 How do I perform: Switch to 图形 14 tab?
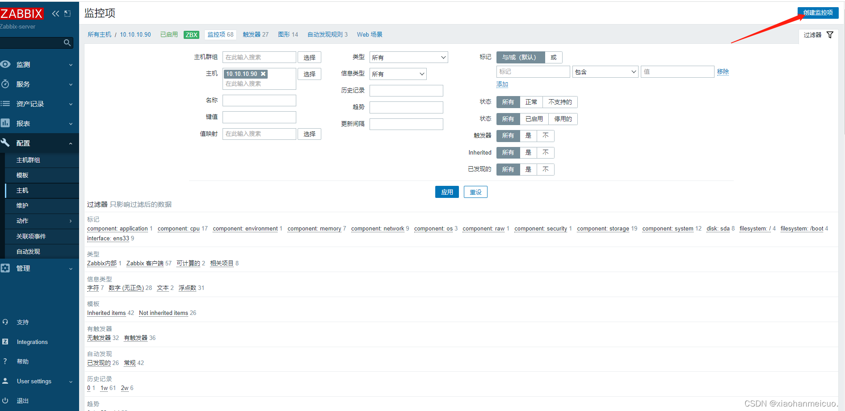288,34
